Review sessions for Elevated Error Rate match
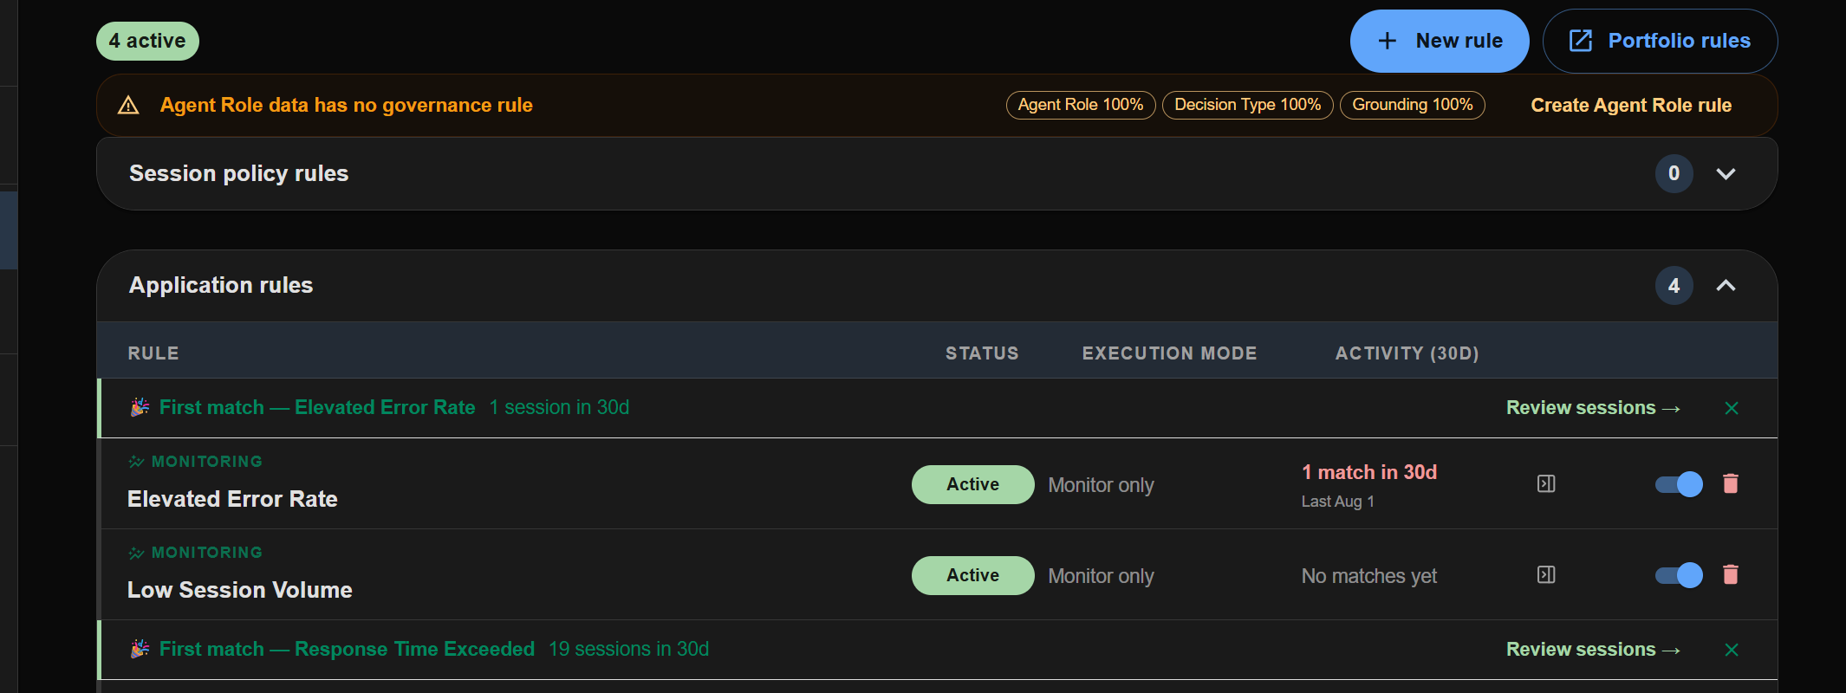1846x693 pixels. [1593, 407]
